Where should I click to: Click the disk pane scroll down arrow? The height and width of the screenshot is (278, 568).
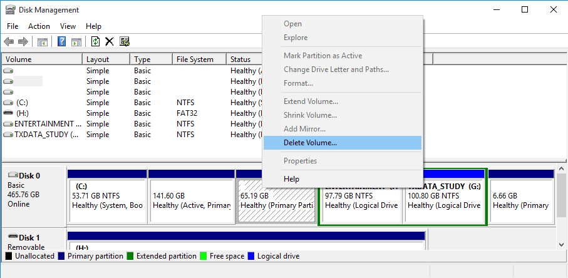click(x=562, y=245)
